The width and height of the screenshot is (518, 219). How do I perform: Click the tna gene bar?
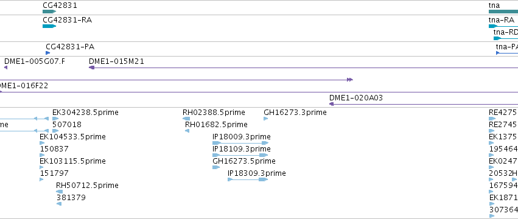click(503, 12)
